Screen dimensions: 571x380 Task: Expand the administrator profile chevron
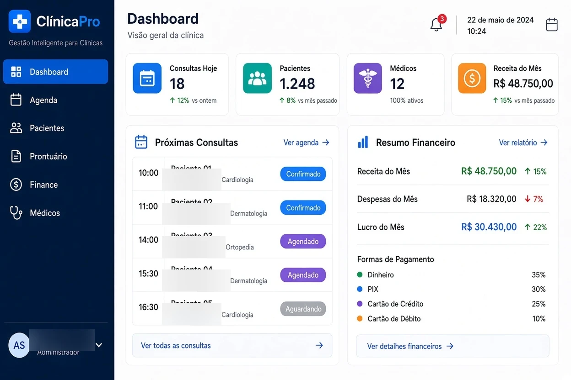pyautogui.click(x=98, y=345)
